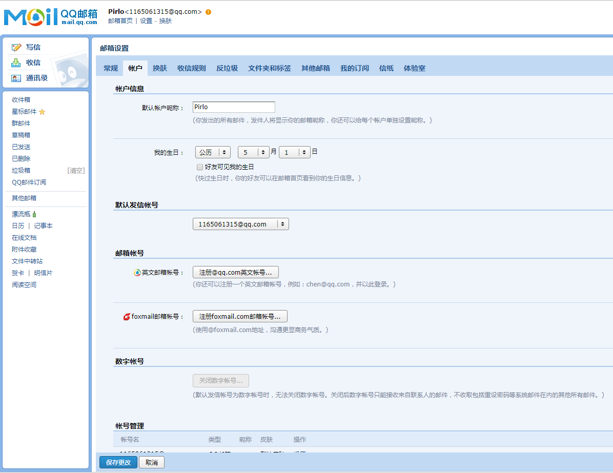Click 注册@qq.com英文帐号 button

235,272
